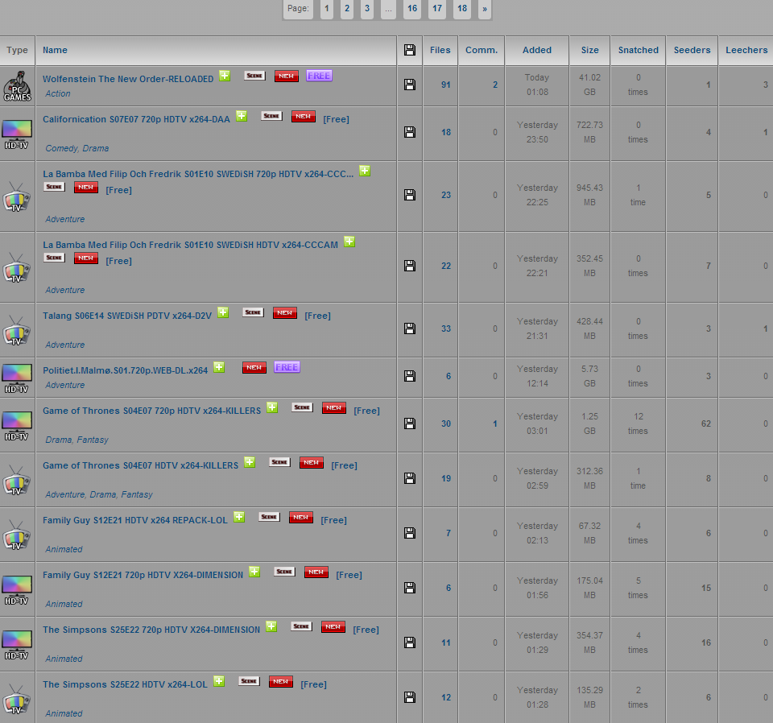
Task: Click floppy download icon for Californication S07E07
Action: 410,132
